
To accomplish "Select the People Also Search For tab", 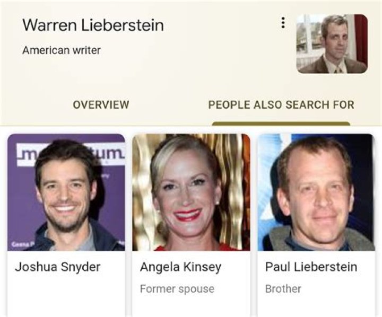I will point(281,104).
